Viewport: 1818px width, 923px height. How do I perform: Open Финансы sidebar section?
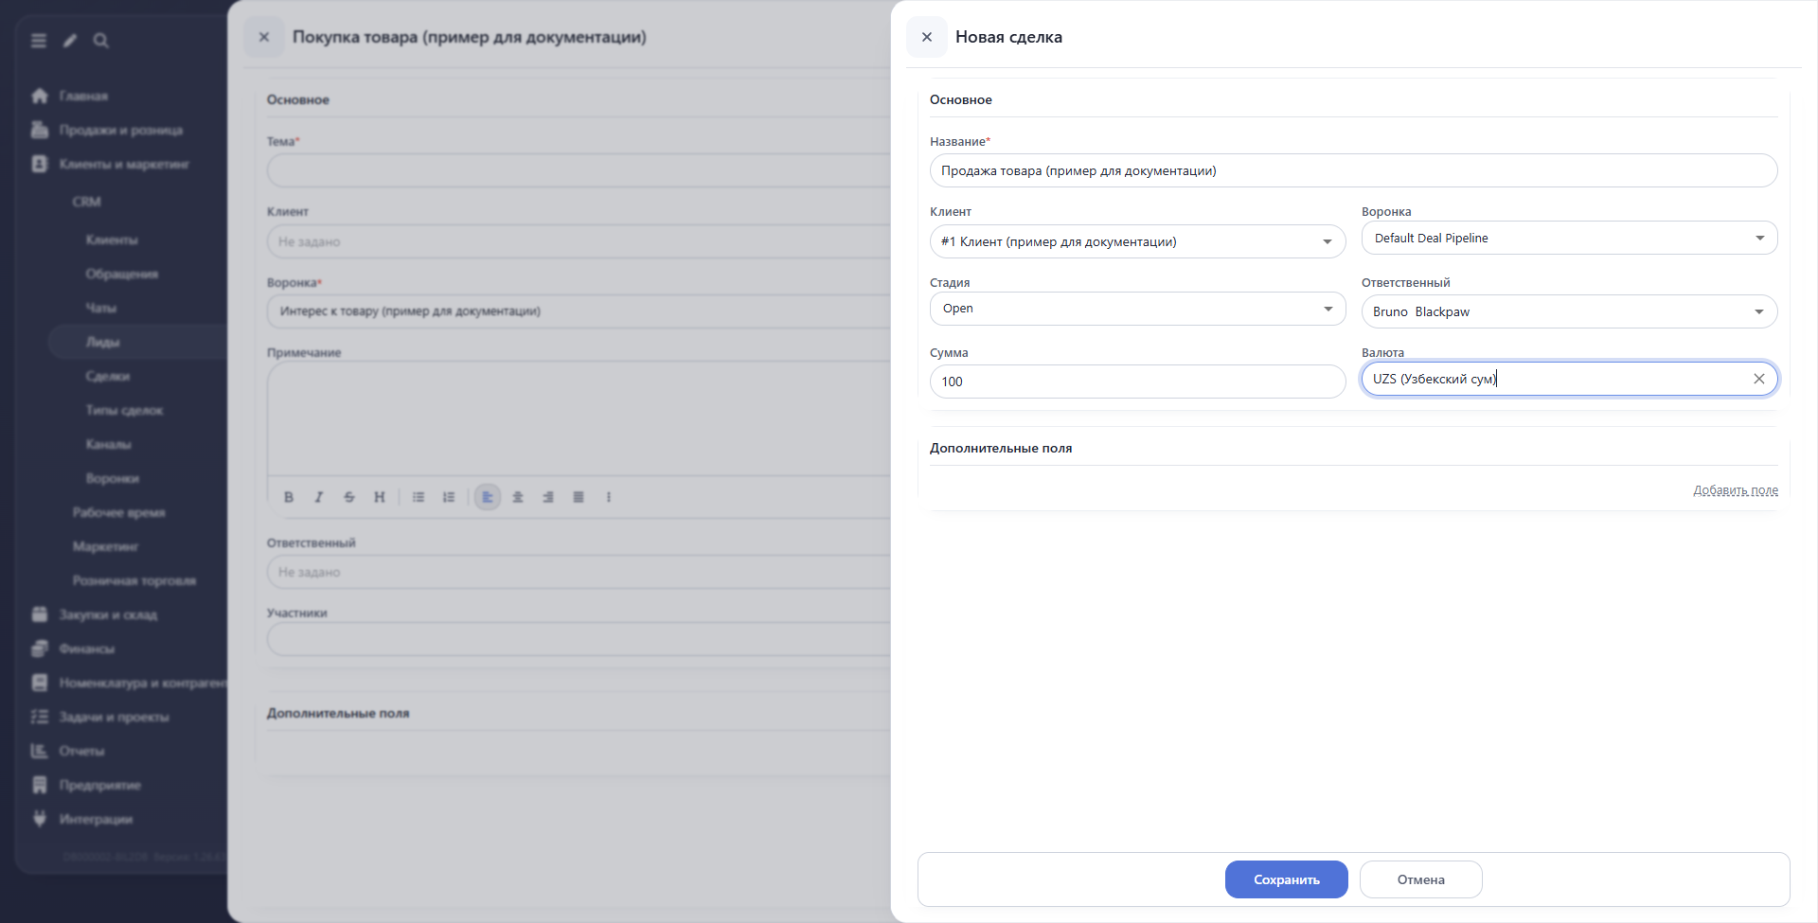tap(86, 649)
